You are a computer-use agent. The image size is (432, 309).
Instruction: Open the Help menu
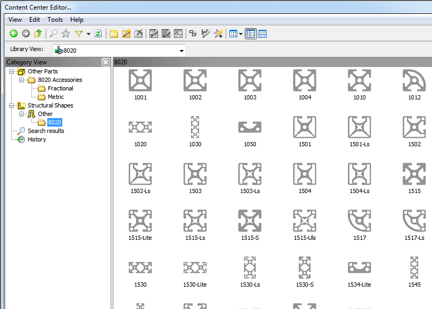click(77, 20)
